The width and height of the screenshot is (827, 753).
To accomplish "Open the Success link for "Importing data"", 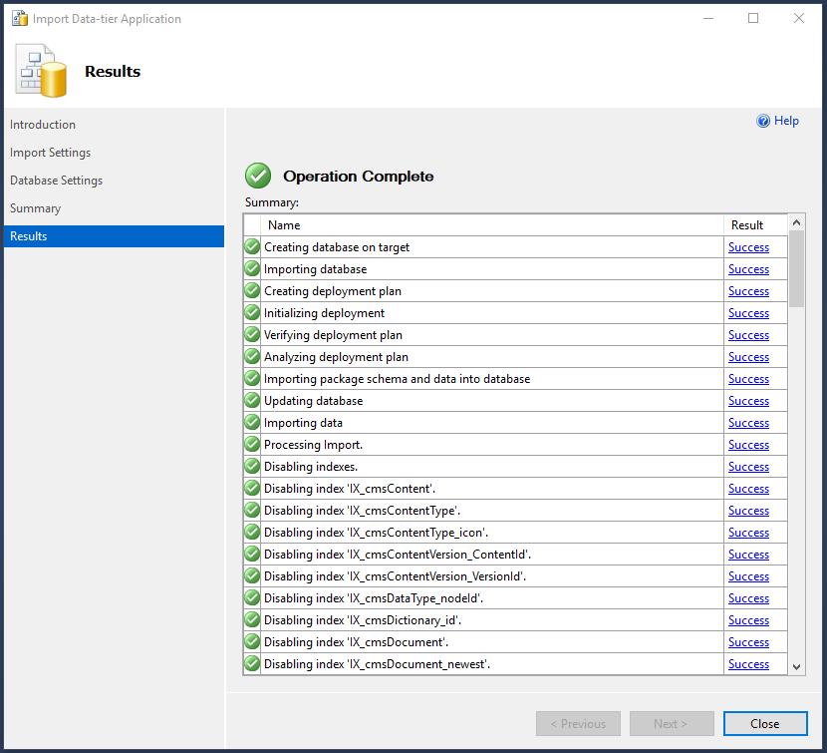I will pyautogui.click(x=748, y=423).
